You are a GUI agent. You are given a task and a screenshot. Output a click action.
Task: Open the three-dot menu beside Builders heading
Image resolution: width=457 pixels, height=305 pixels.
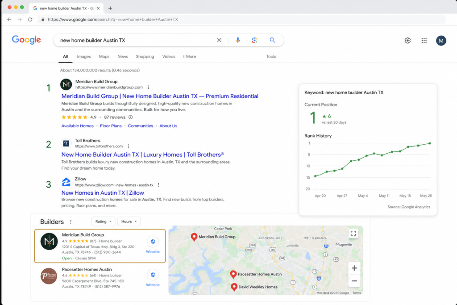click(71, 222)
